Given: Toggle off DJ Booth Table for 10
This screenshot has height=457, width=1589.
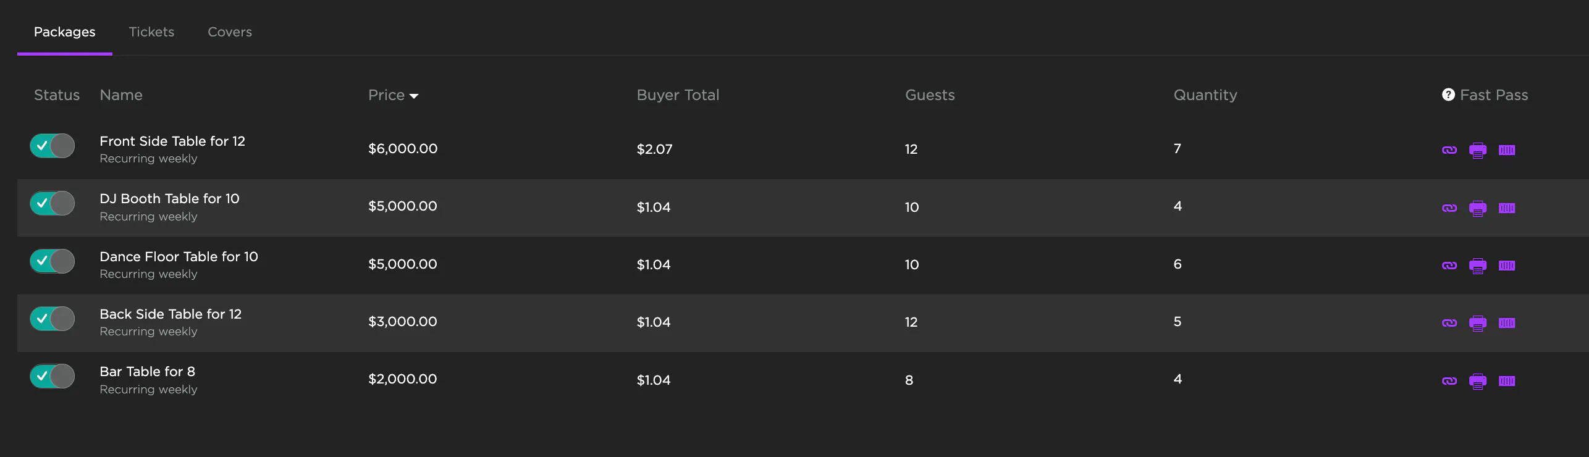Looking at the screenshot, I should 53,204.
